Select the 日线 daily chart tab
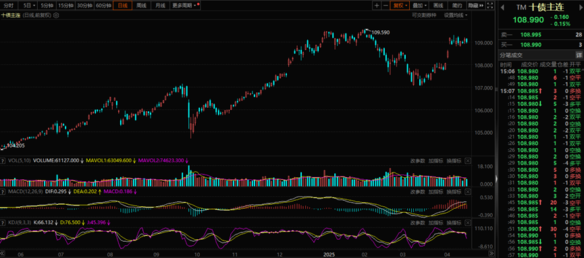The height and width of the screenshot is (258, 584). pos(122,5)
